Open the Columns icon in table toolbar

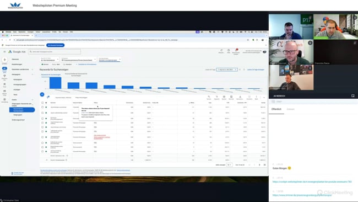tap(224, 97)
